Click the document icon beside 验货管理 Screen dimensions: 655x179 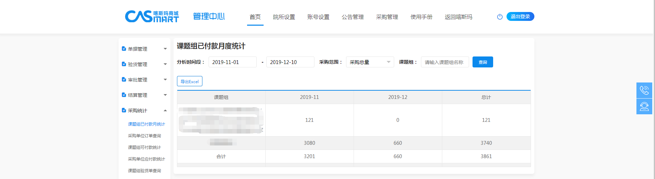pos(124,64)
